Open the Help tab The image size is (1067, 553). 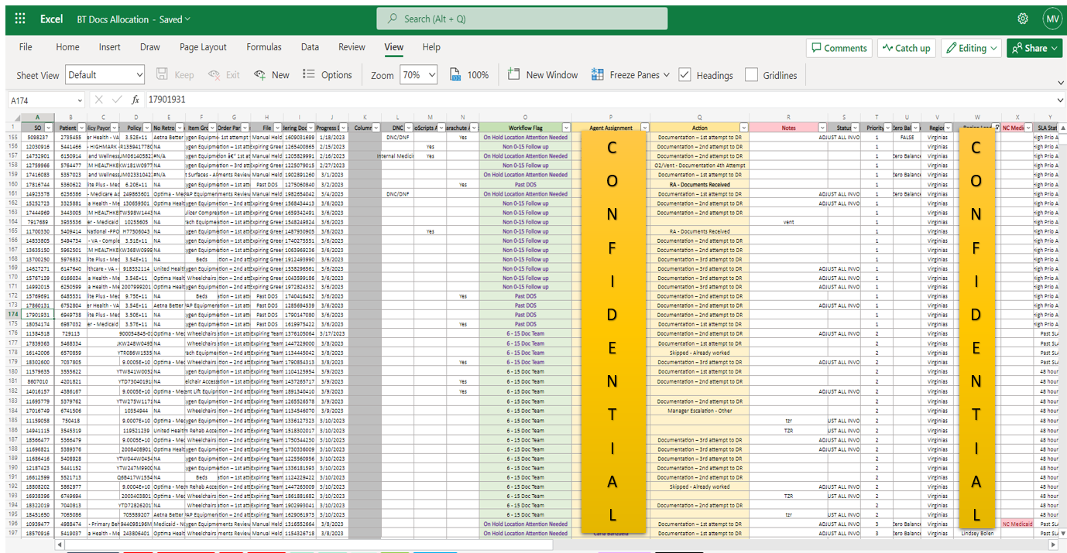pos(431,47)
